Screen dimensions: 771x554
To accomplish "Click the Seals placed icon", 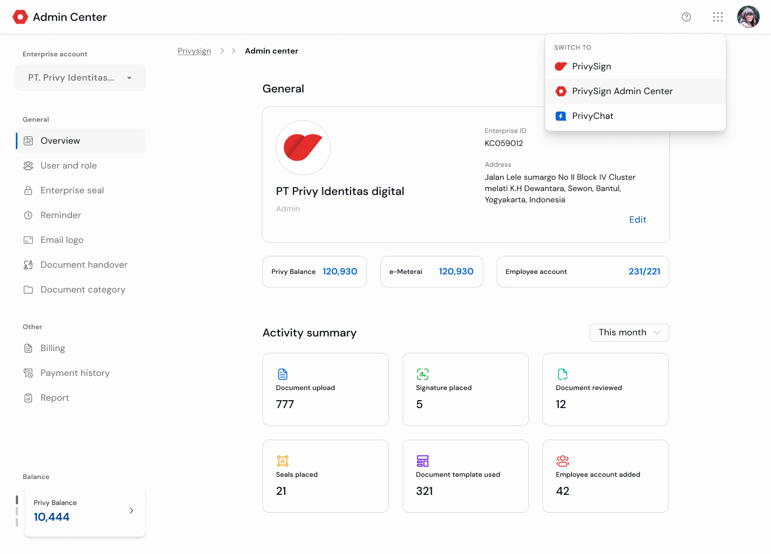I will pyautogui.click(x=283, y=461).
